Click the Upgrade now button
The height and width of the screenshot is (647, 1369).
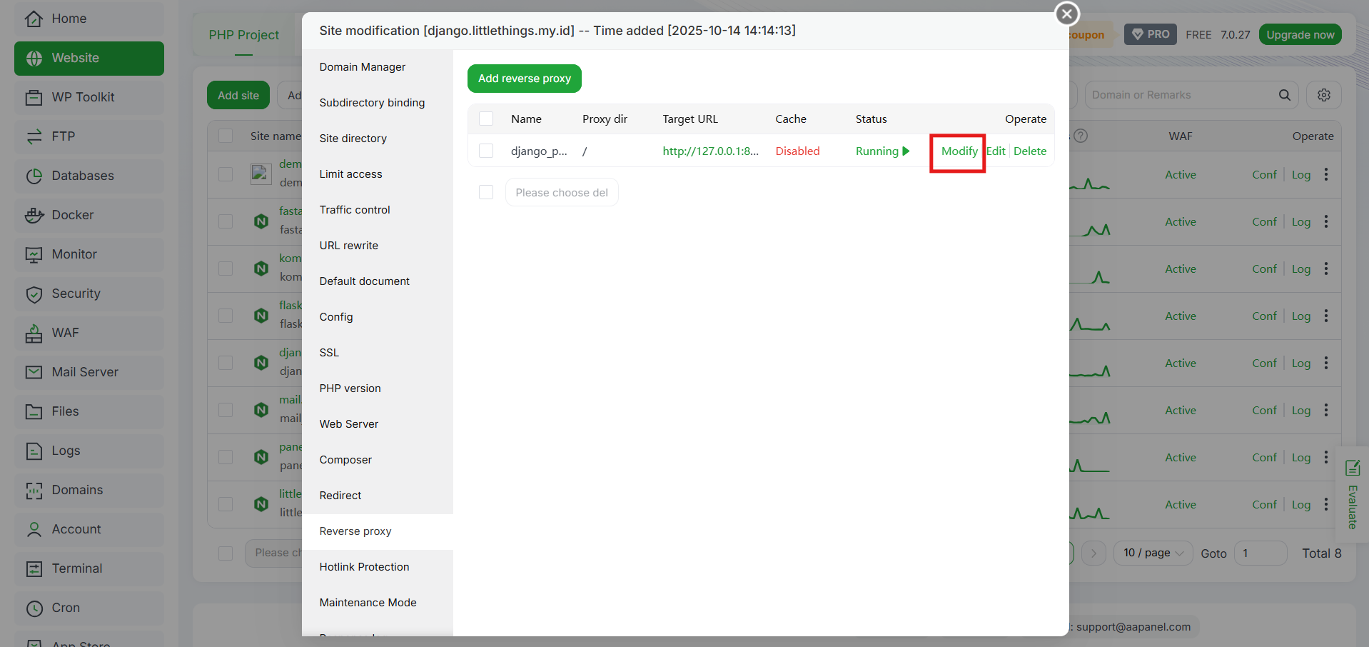(x=1300, y=34)
